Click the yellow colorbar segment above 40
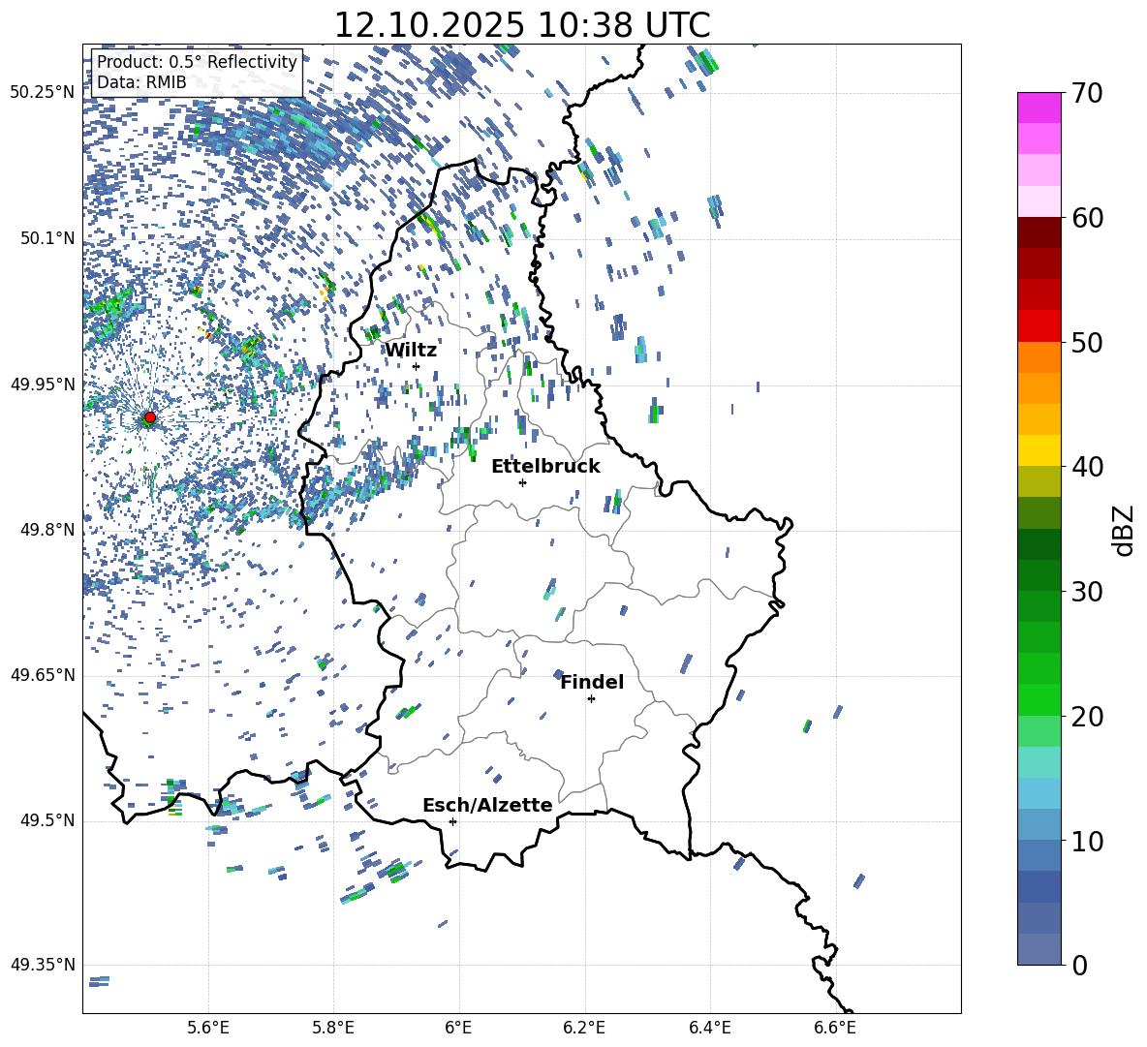 click(x=1038, y=450)
